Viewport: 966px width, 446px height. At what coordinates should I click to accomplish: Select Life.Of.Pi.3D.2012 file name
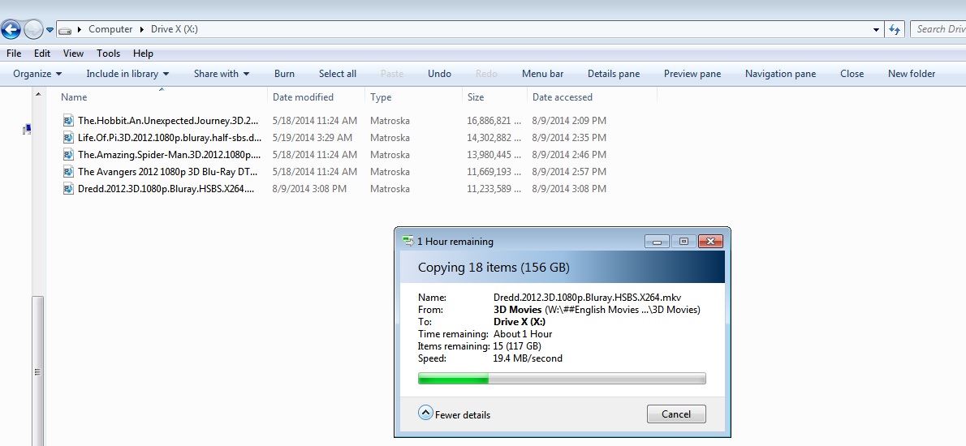coord(170,138)
